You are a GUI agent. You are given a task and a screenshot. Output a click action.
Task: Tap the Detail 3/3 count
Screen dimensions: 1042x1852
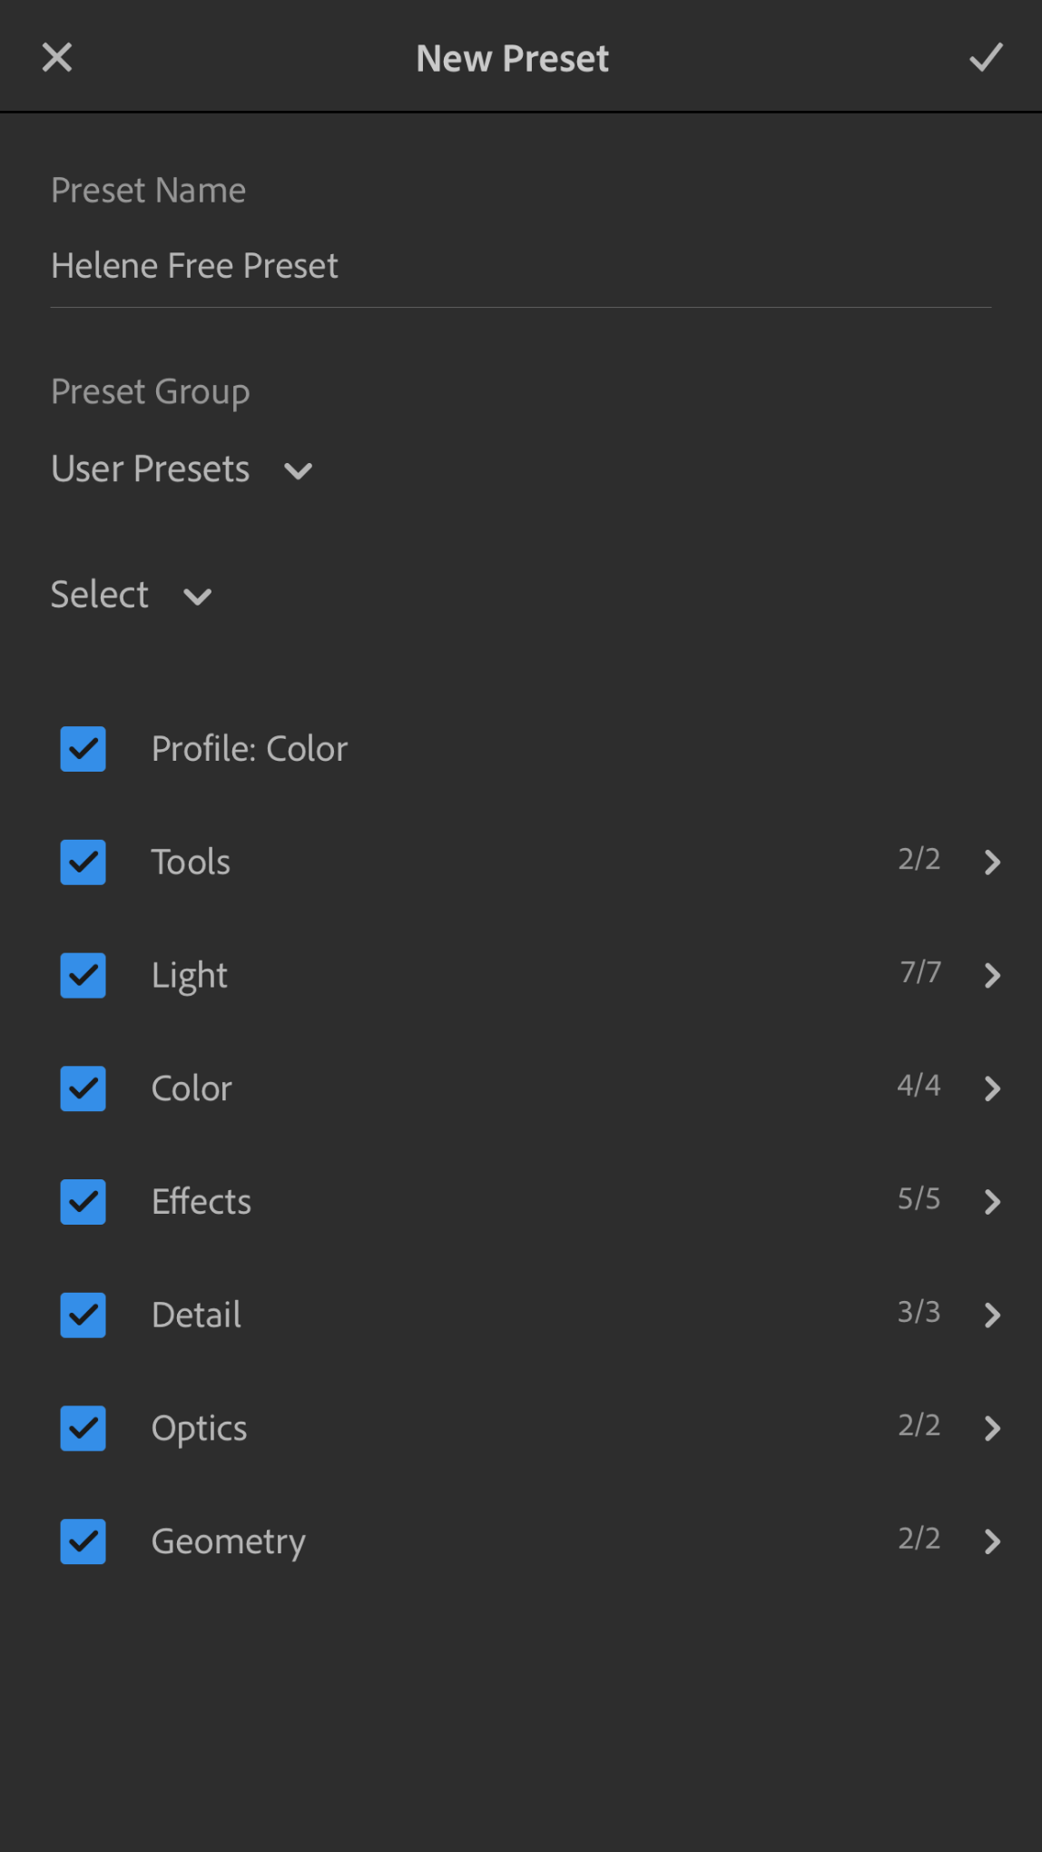coord(919,1312)
